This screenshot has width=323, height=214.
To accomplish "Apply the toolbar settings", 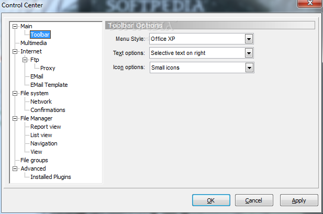I will tap(299, 200).
